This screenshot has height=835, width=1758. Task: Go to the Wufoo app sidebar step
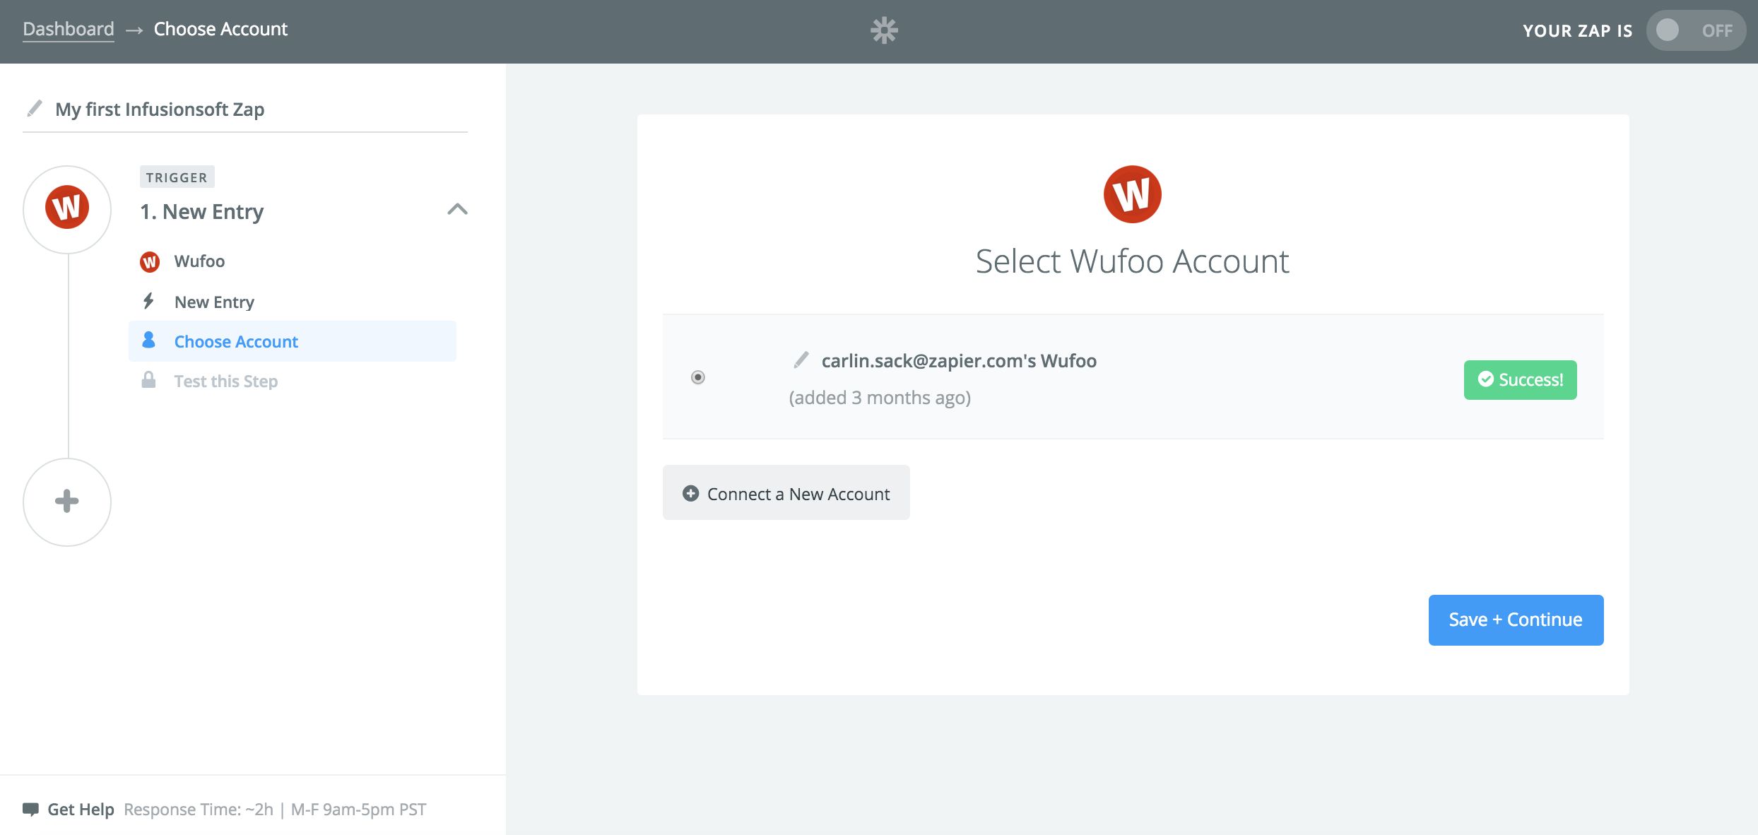point(199,261)
